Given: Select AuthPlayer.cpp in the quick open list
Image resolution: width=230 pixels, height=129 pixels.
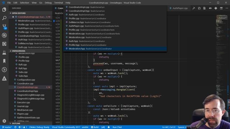Looking at the screenshot, I should click(115, 26).
